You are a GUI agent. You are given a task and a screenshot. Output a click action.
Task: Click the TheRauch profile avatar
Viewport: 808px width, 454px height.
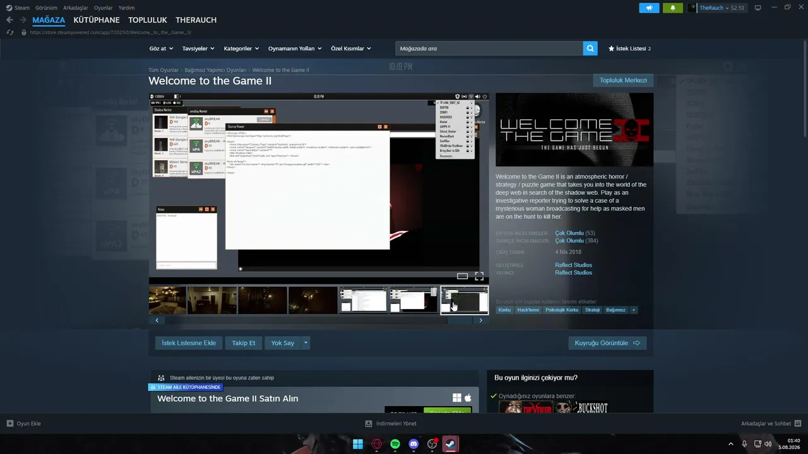[x=693, y=8]
